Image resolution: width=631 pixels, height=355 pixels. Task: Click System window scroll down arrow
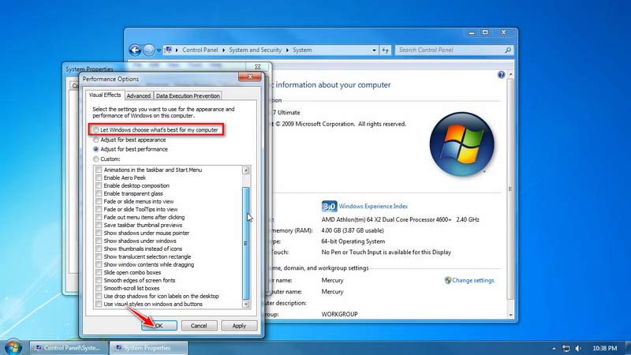point(510,315)
